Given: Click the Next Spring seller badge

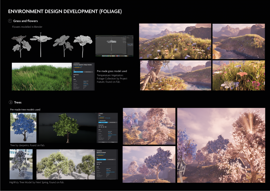Looking at the screenshot, I should (x=99, y=150).
